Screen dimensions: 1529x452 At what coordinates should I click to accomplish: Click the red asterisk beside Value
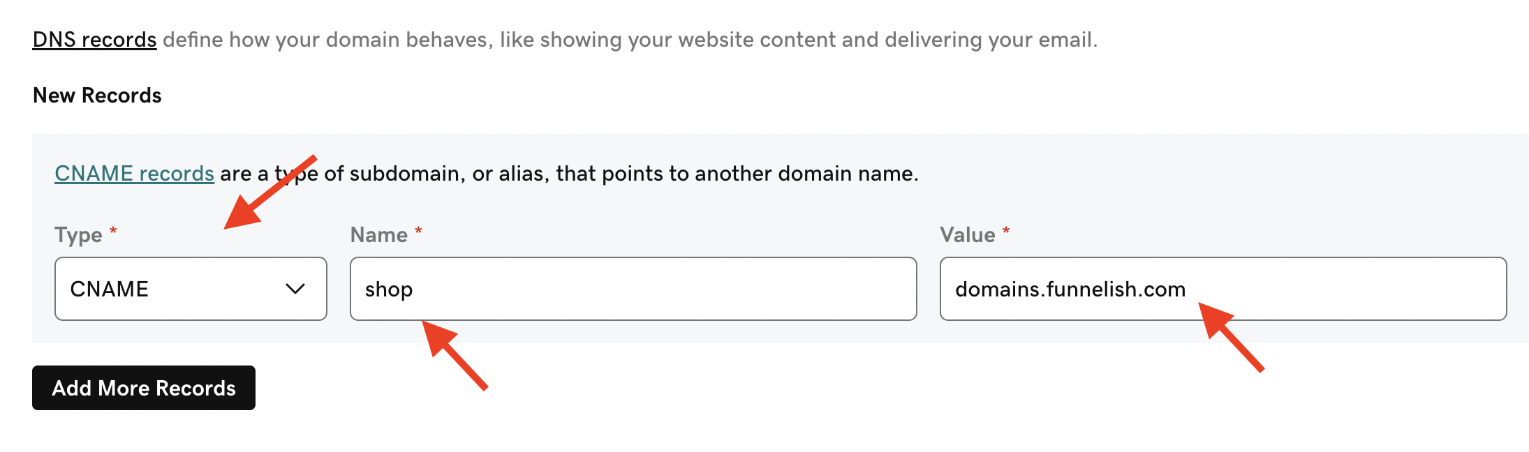1006,231
